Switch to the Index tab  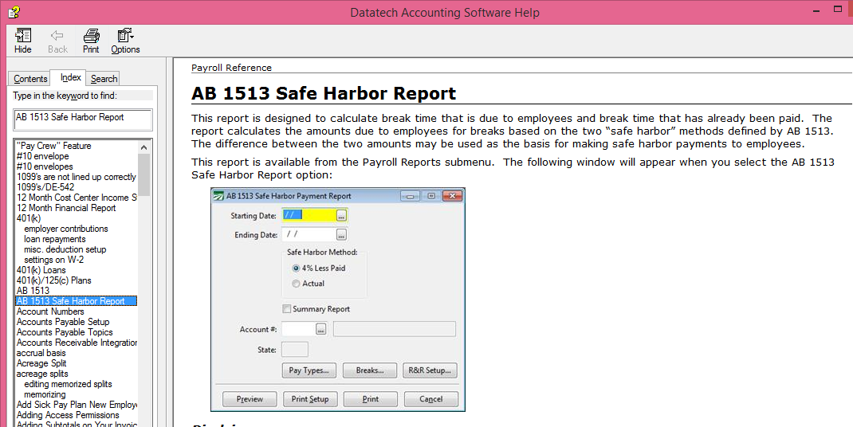click(71, 77)
